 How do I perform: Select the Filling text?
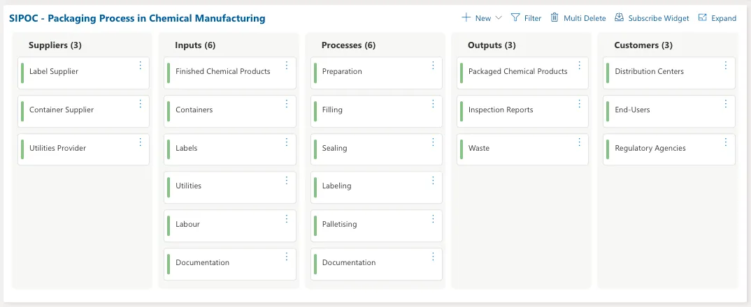(x=332, y=110)
